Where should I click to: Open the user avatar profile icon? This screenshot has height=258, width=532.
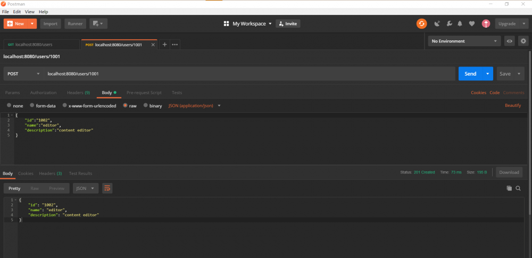click(486, 24)
